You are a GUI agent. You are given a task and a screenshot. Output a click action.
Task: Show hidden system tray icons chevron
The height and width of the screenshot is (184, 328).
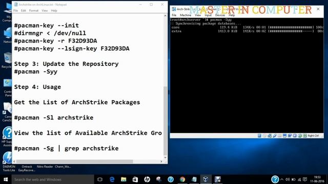[282, 179]
